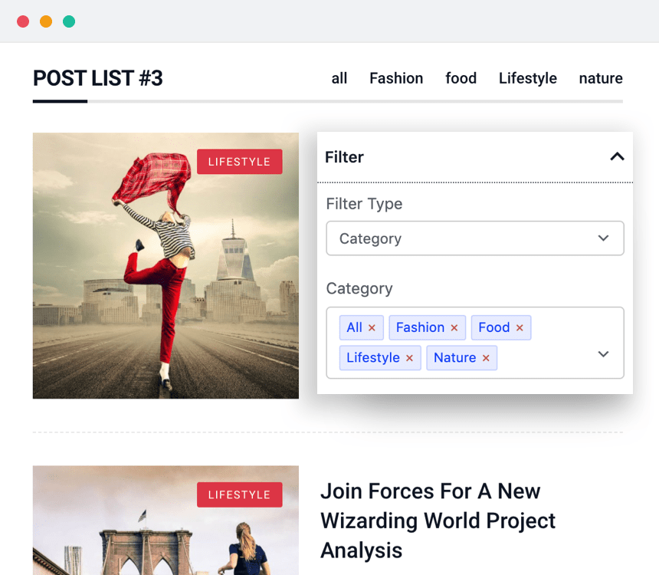The height and width of the screenshot is (575, 659).
Task: Click the Lifestyle badge on bridge post
Action: point(239,495)
